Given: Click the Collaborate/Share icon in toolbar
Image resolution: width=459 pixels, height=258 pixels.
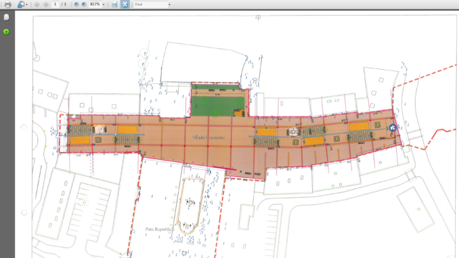Looking at the screenshot, I should 20,4.
